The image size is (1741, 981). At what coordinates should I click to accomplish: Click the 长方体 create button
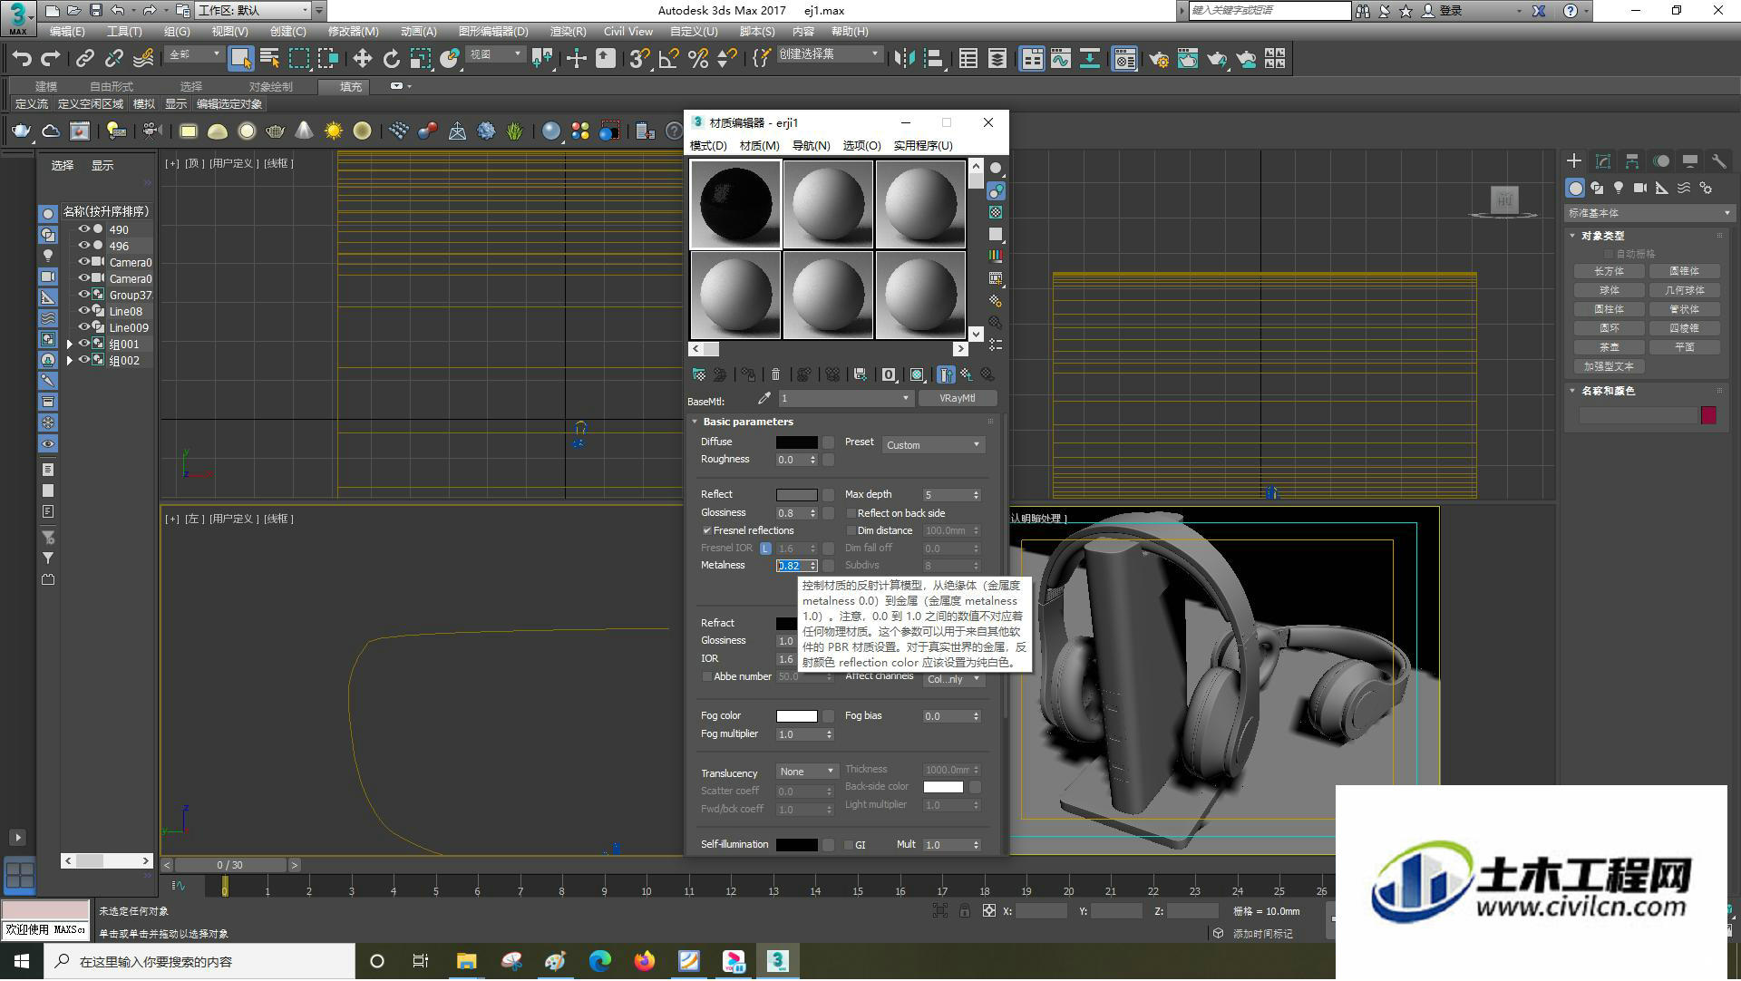1610,272
